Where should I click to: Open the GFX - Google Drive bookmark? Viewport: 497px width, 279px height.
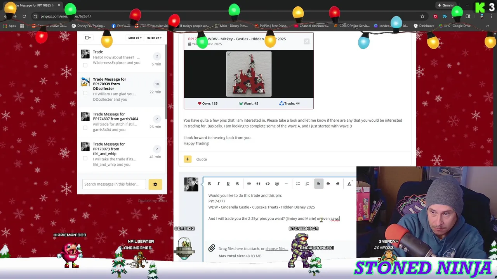tap(455, 26)
